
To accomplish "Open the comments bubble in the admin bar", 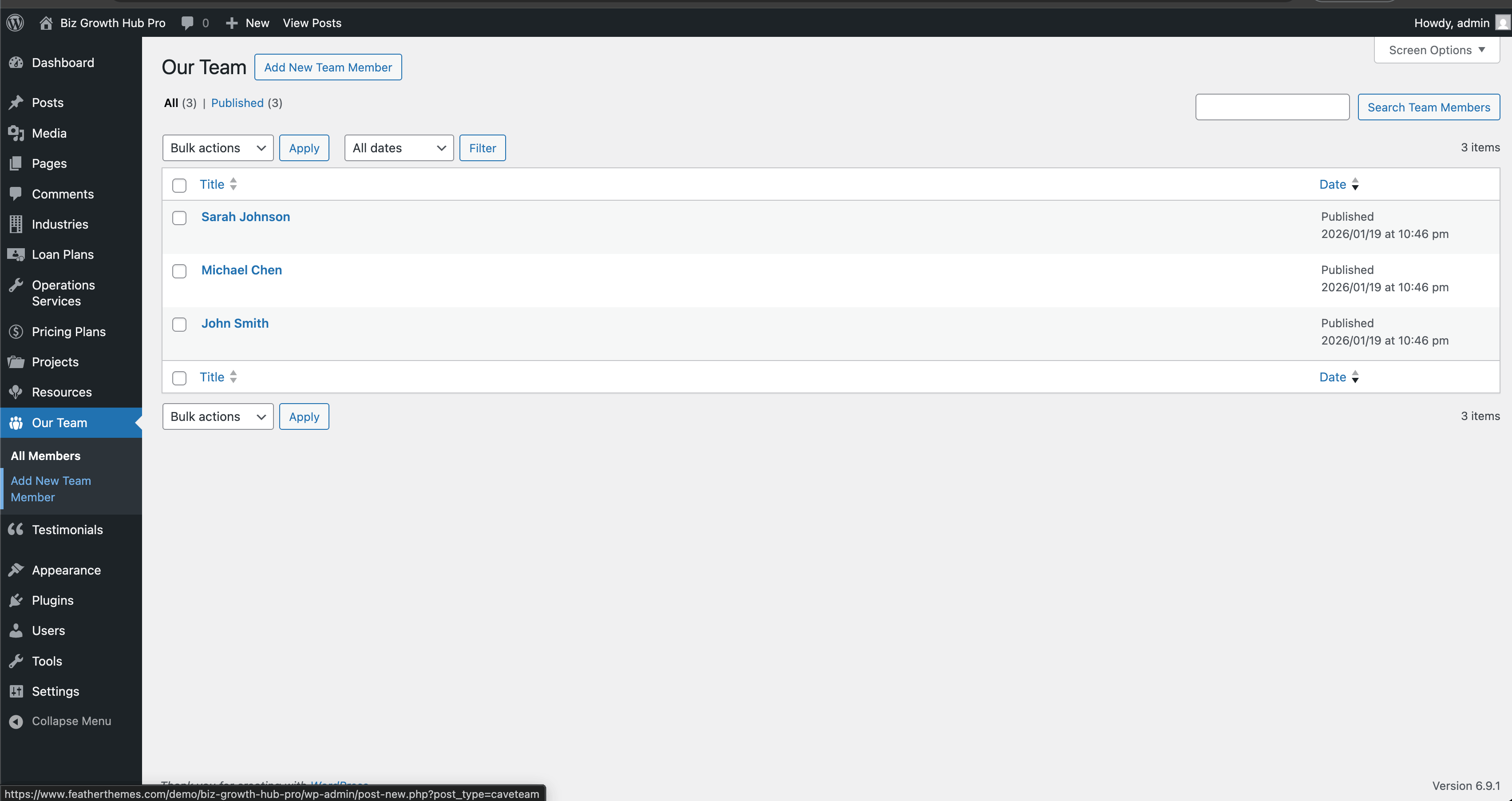I will pyautogui.click(x=187, y=23).
